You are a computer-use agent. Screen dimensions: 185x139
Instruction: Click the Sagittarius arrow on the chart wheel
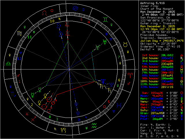[x=34, y=118]
